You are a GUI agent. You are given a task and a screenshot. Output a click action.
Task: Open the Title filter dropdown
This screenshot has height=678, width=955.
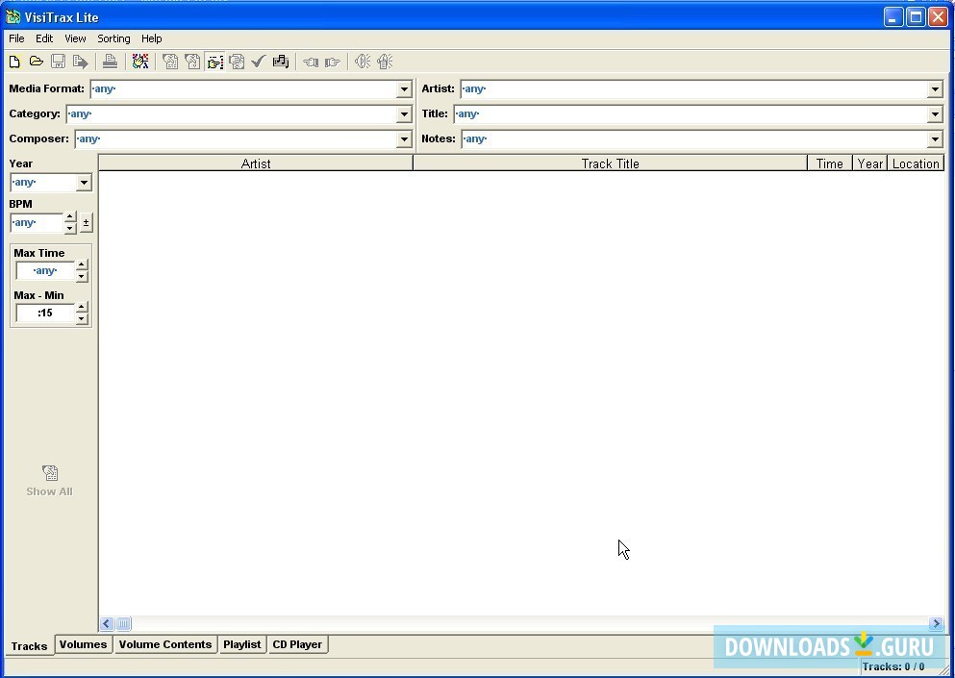click(x=935, y=113)
